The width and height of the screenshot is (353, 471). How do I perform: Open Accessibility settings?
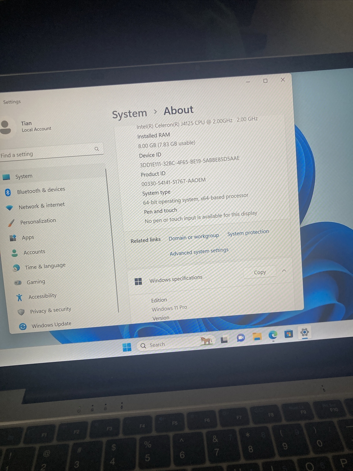(x=42, y=296)
